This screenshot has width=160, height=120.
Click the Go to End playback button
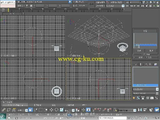coord(142,6)
